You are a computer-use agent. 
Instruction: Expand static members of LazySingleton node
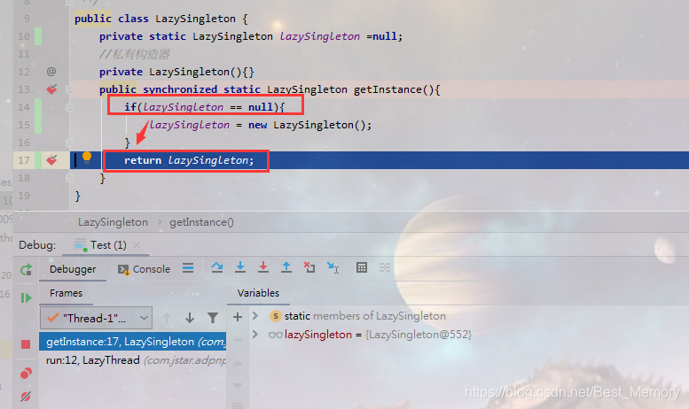[254, 315]
